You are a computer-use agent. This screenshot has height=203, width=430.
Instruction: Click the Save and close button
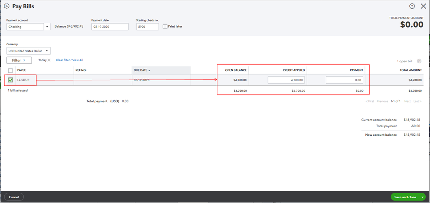[x=405, y=197]
